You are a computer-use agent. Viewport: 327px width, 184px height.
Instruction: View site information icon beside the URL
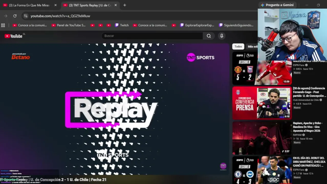[x=26, y=16]
